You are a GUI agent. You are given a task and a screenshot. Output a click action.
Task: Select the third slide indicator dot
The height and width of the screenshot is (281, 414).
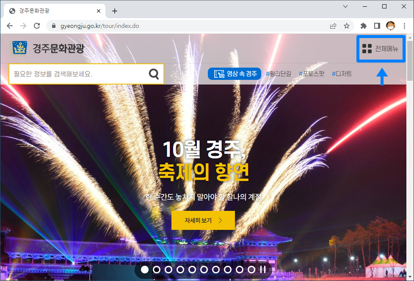[168, 270]
